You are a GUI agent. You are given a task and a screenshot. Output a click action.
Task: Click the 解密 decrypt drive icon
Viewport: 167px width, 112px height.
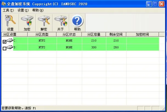44,23
